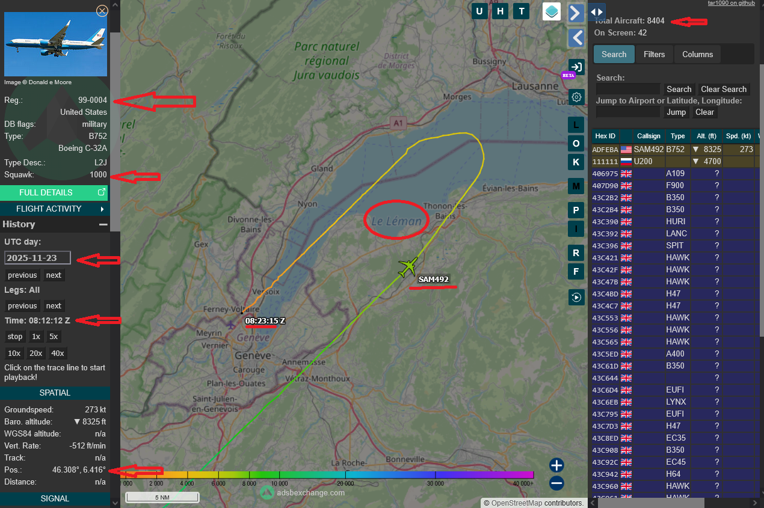Click the map settings gear icon
This screenshot has width=764, height=508.
pos(576,97)
